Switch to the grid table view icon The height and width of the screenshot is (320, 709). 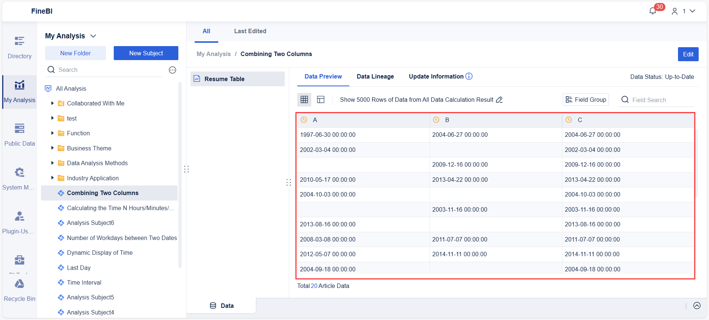tap(304, 100)
